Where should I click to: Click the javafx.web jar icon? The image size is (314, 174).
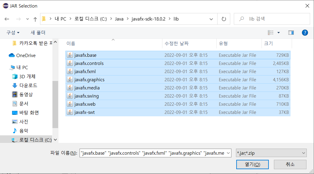[x=70, y=104]
